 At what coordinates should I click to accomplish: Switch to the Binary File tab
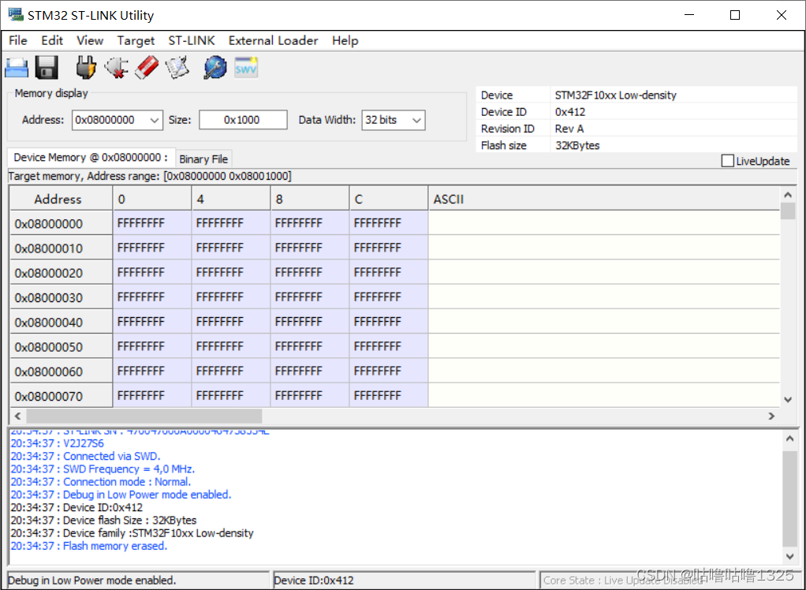[203, 159]
